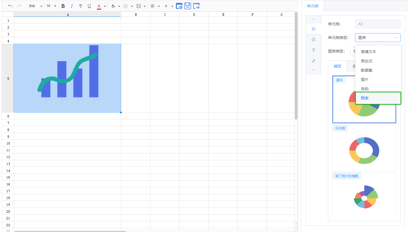Viewport: 408px width, 232px height.
Task: Collapse the 单元格类型 combo box
Action: [378, 38]
